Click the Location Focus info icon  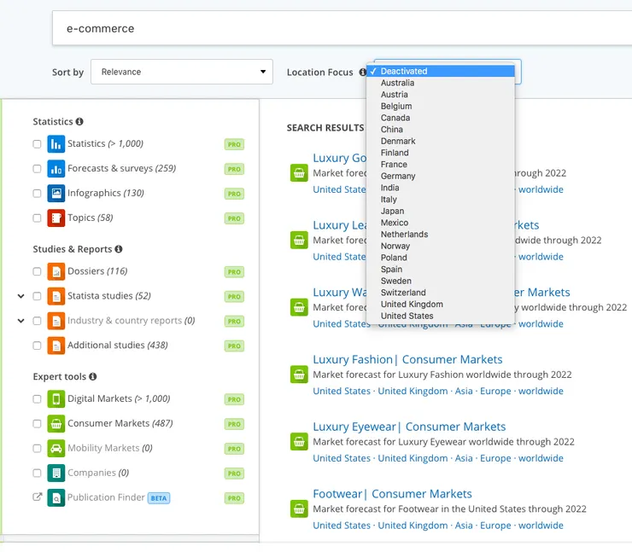[362, 72]
